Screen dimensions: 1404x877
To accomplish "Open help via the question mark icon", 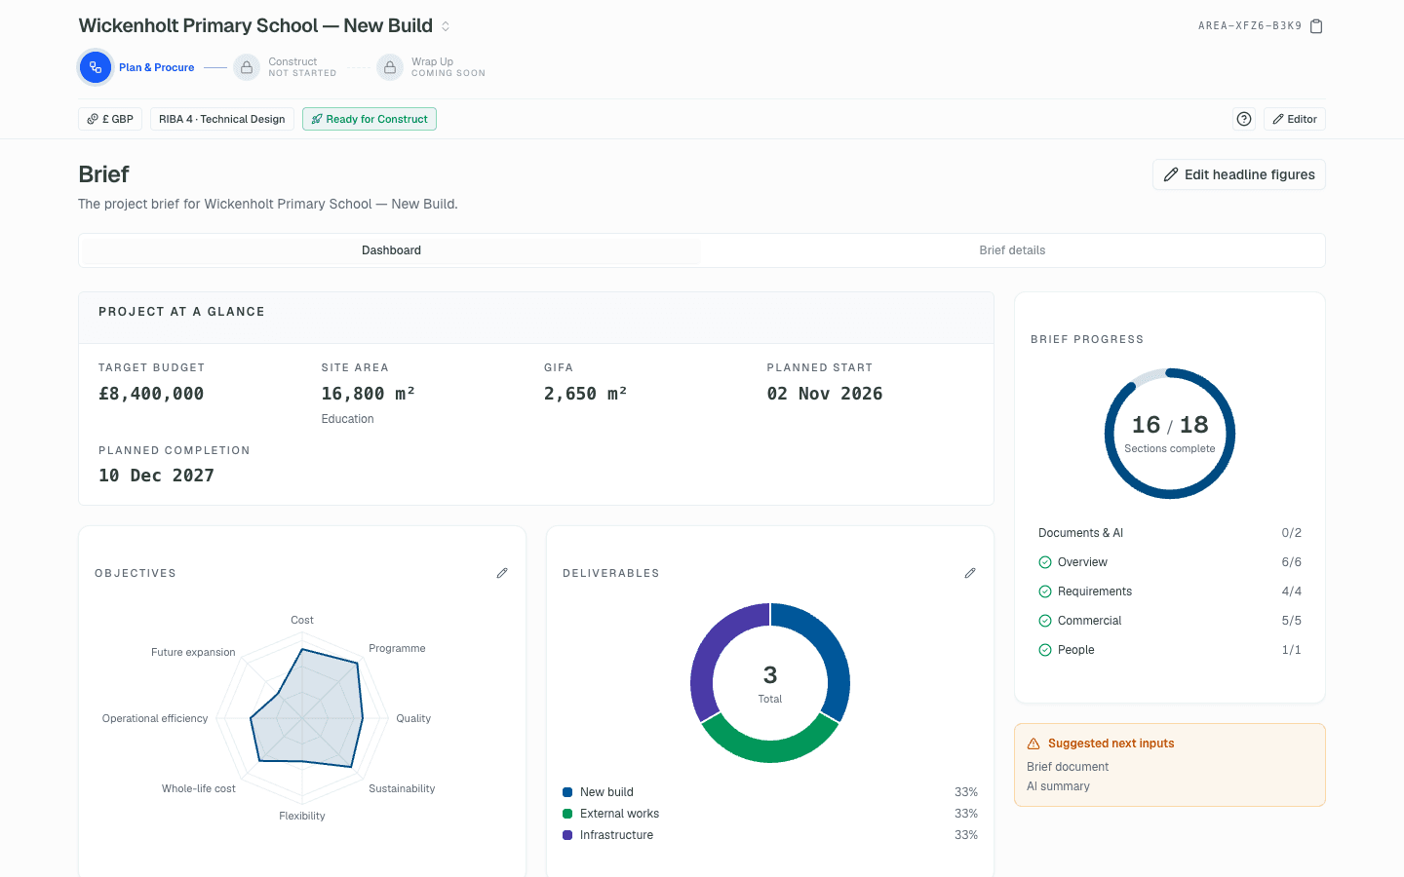I will click(x=1244, y=119).
